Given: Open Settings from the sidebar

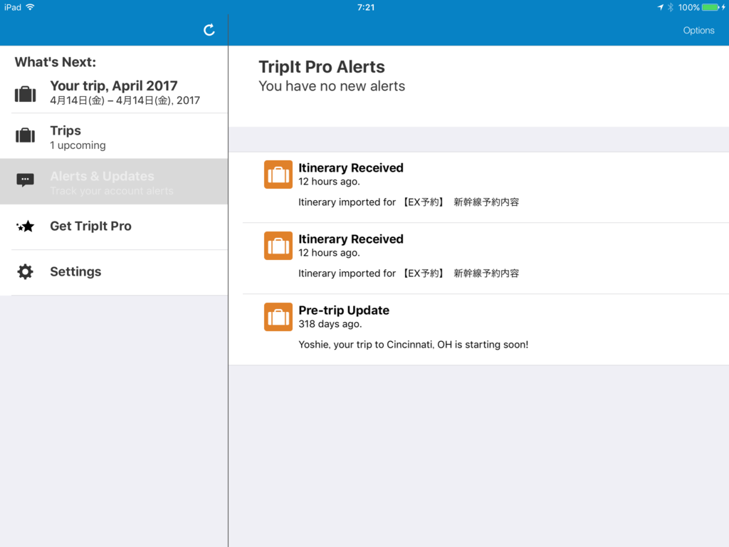Looking at the screenshot, I should point(114,272).
